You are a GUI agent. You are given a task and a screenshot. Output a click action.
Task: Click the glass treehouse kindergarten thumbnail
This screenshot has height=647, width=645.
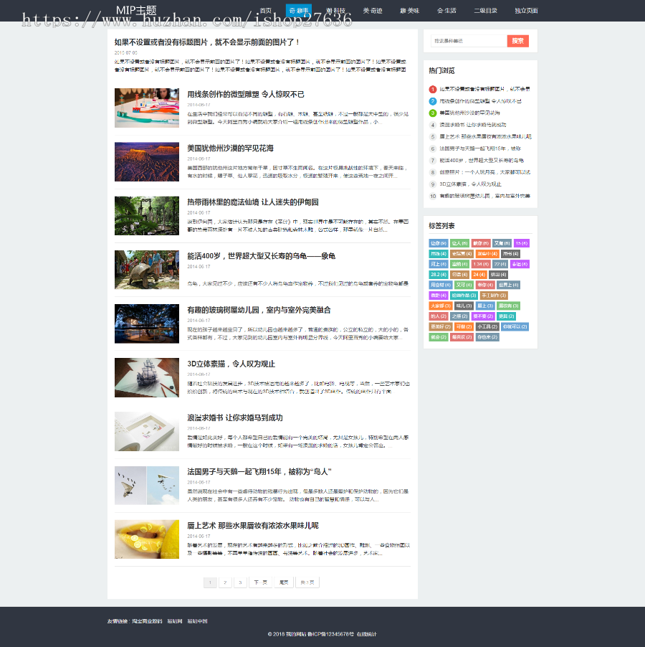[x=147, y=323]
